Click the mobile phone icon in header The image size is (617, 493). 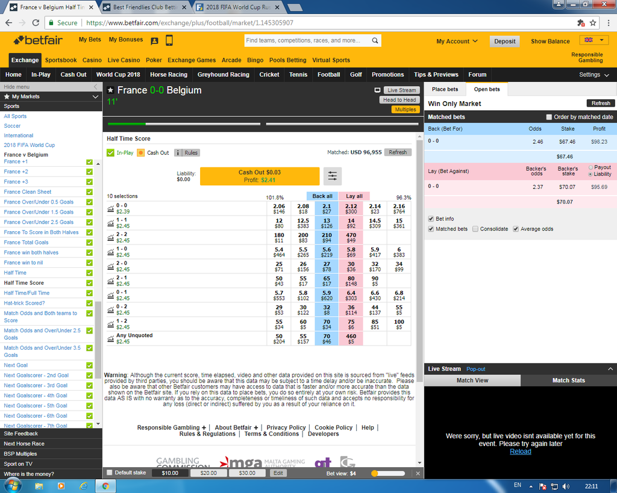coord(169,40)
